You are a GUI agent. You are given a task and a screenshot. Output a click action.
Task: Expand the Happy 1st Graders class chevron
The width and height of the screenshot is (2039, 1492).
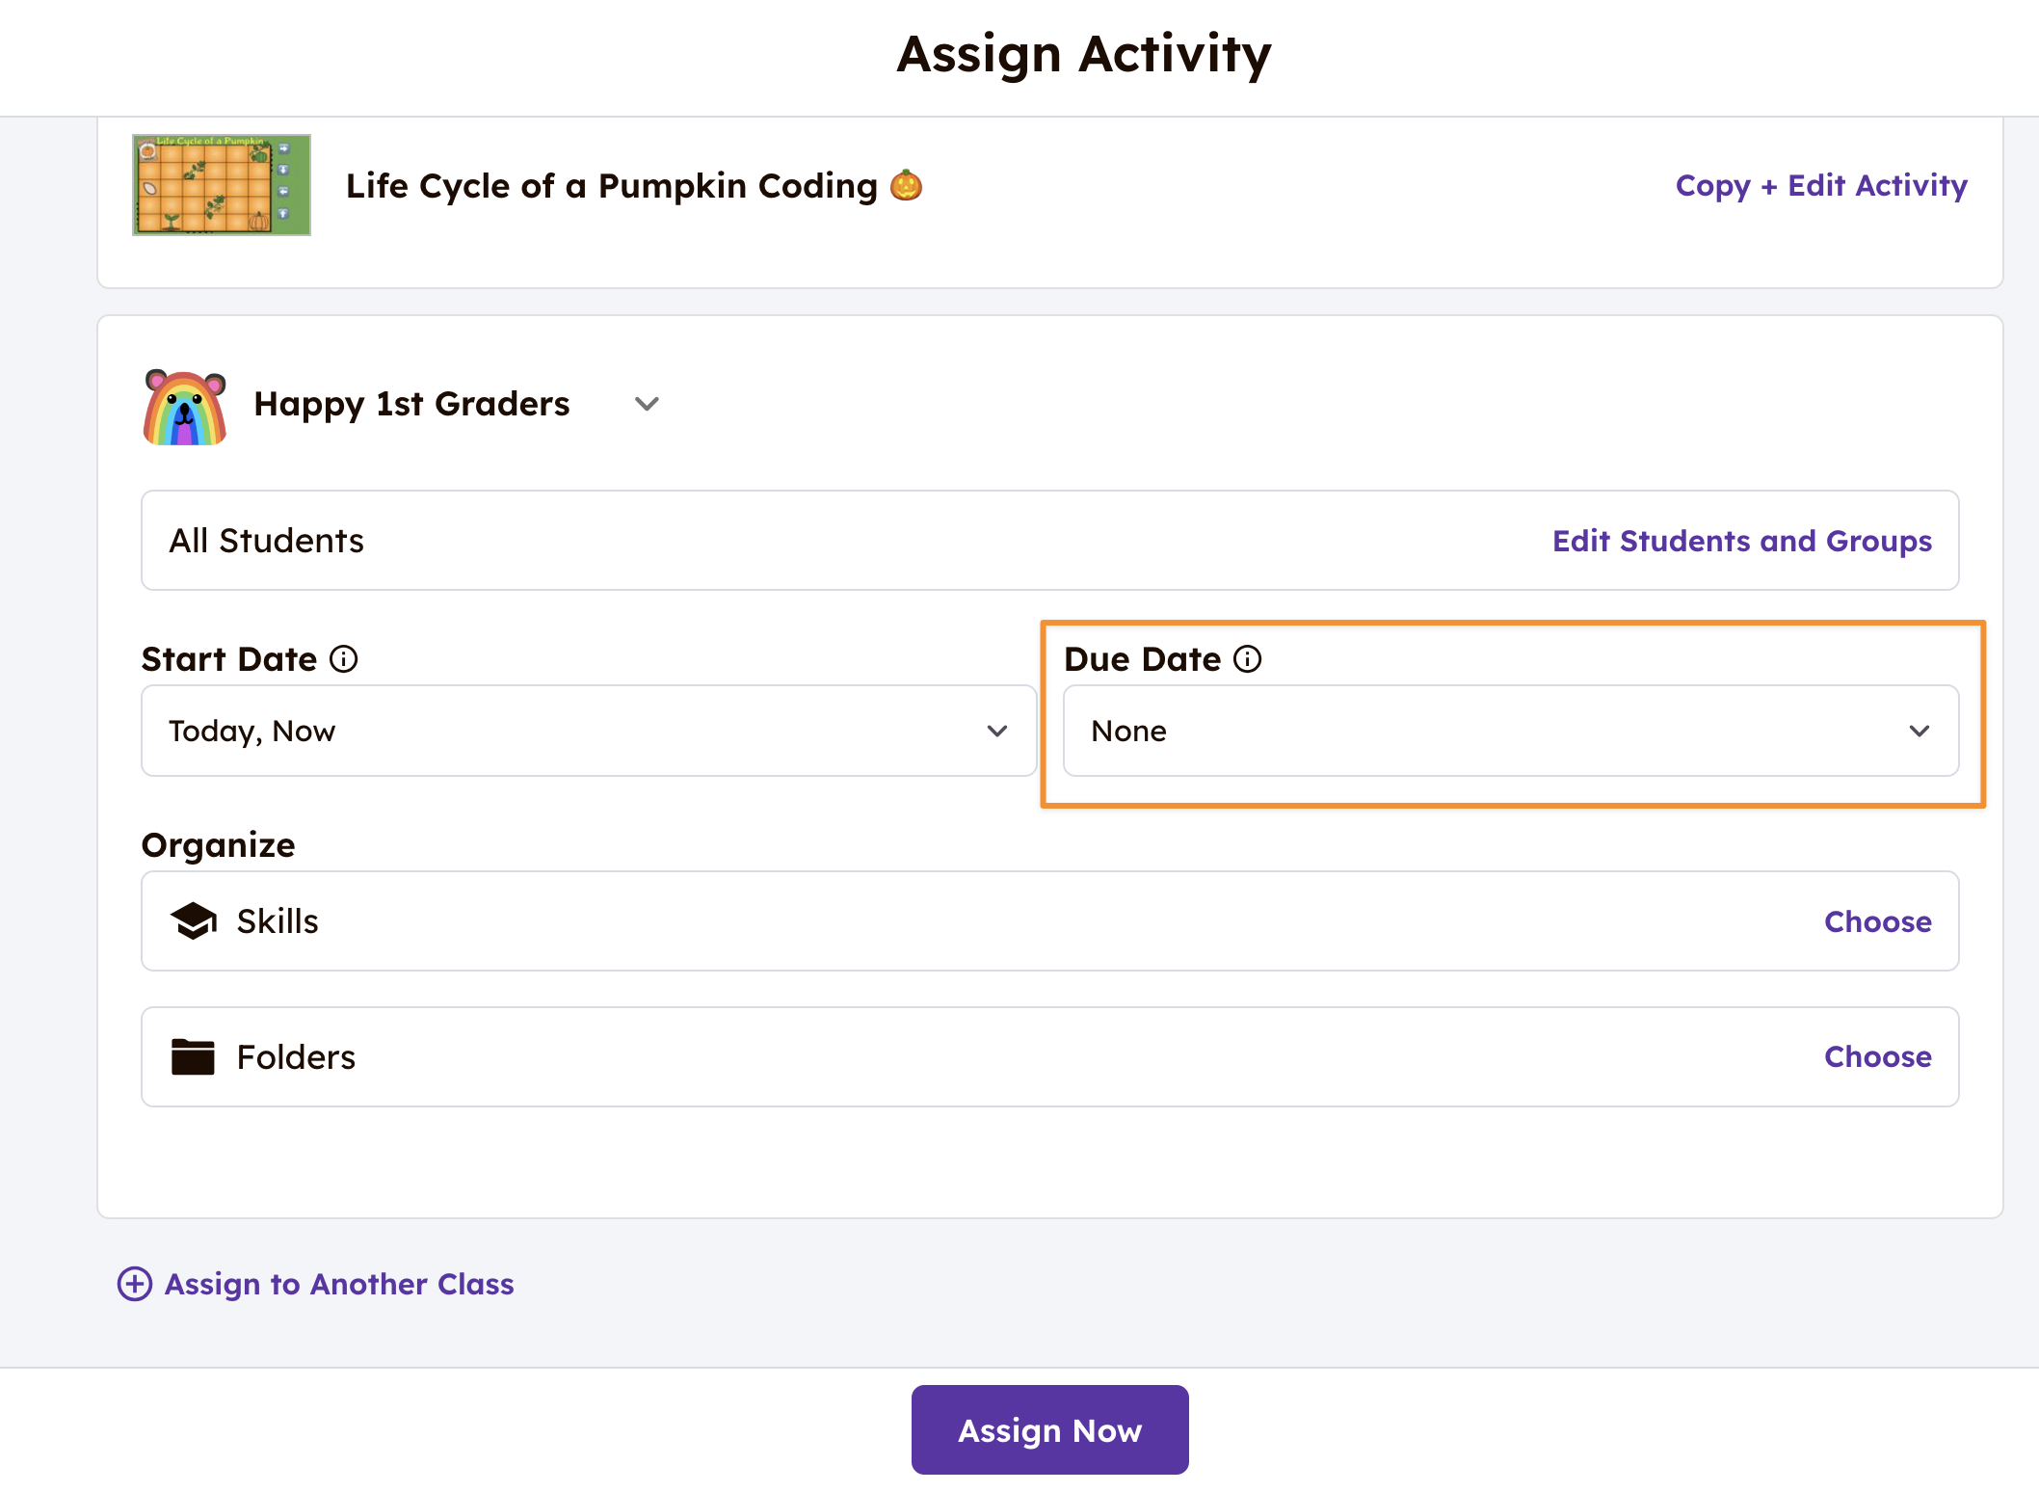click(647, 404)
